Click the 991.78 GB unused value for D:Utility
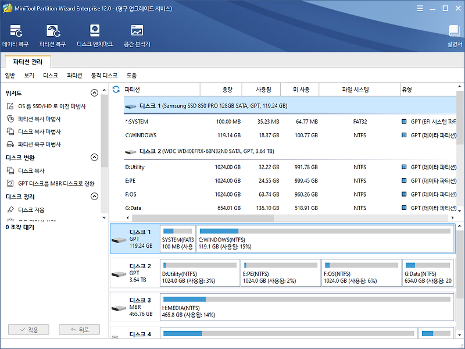Screen dimensions: 465x349 coord(306,168)
